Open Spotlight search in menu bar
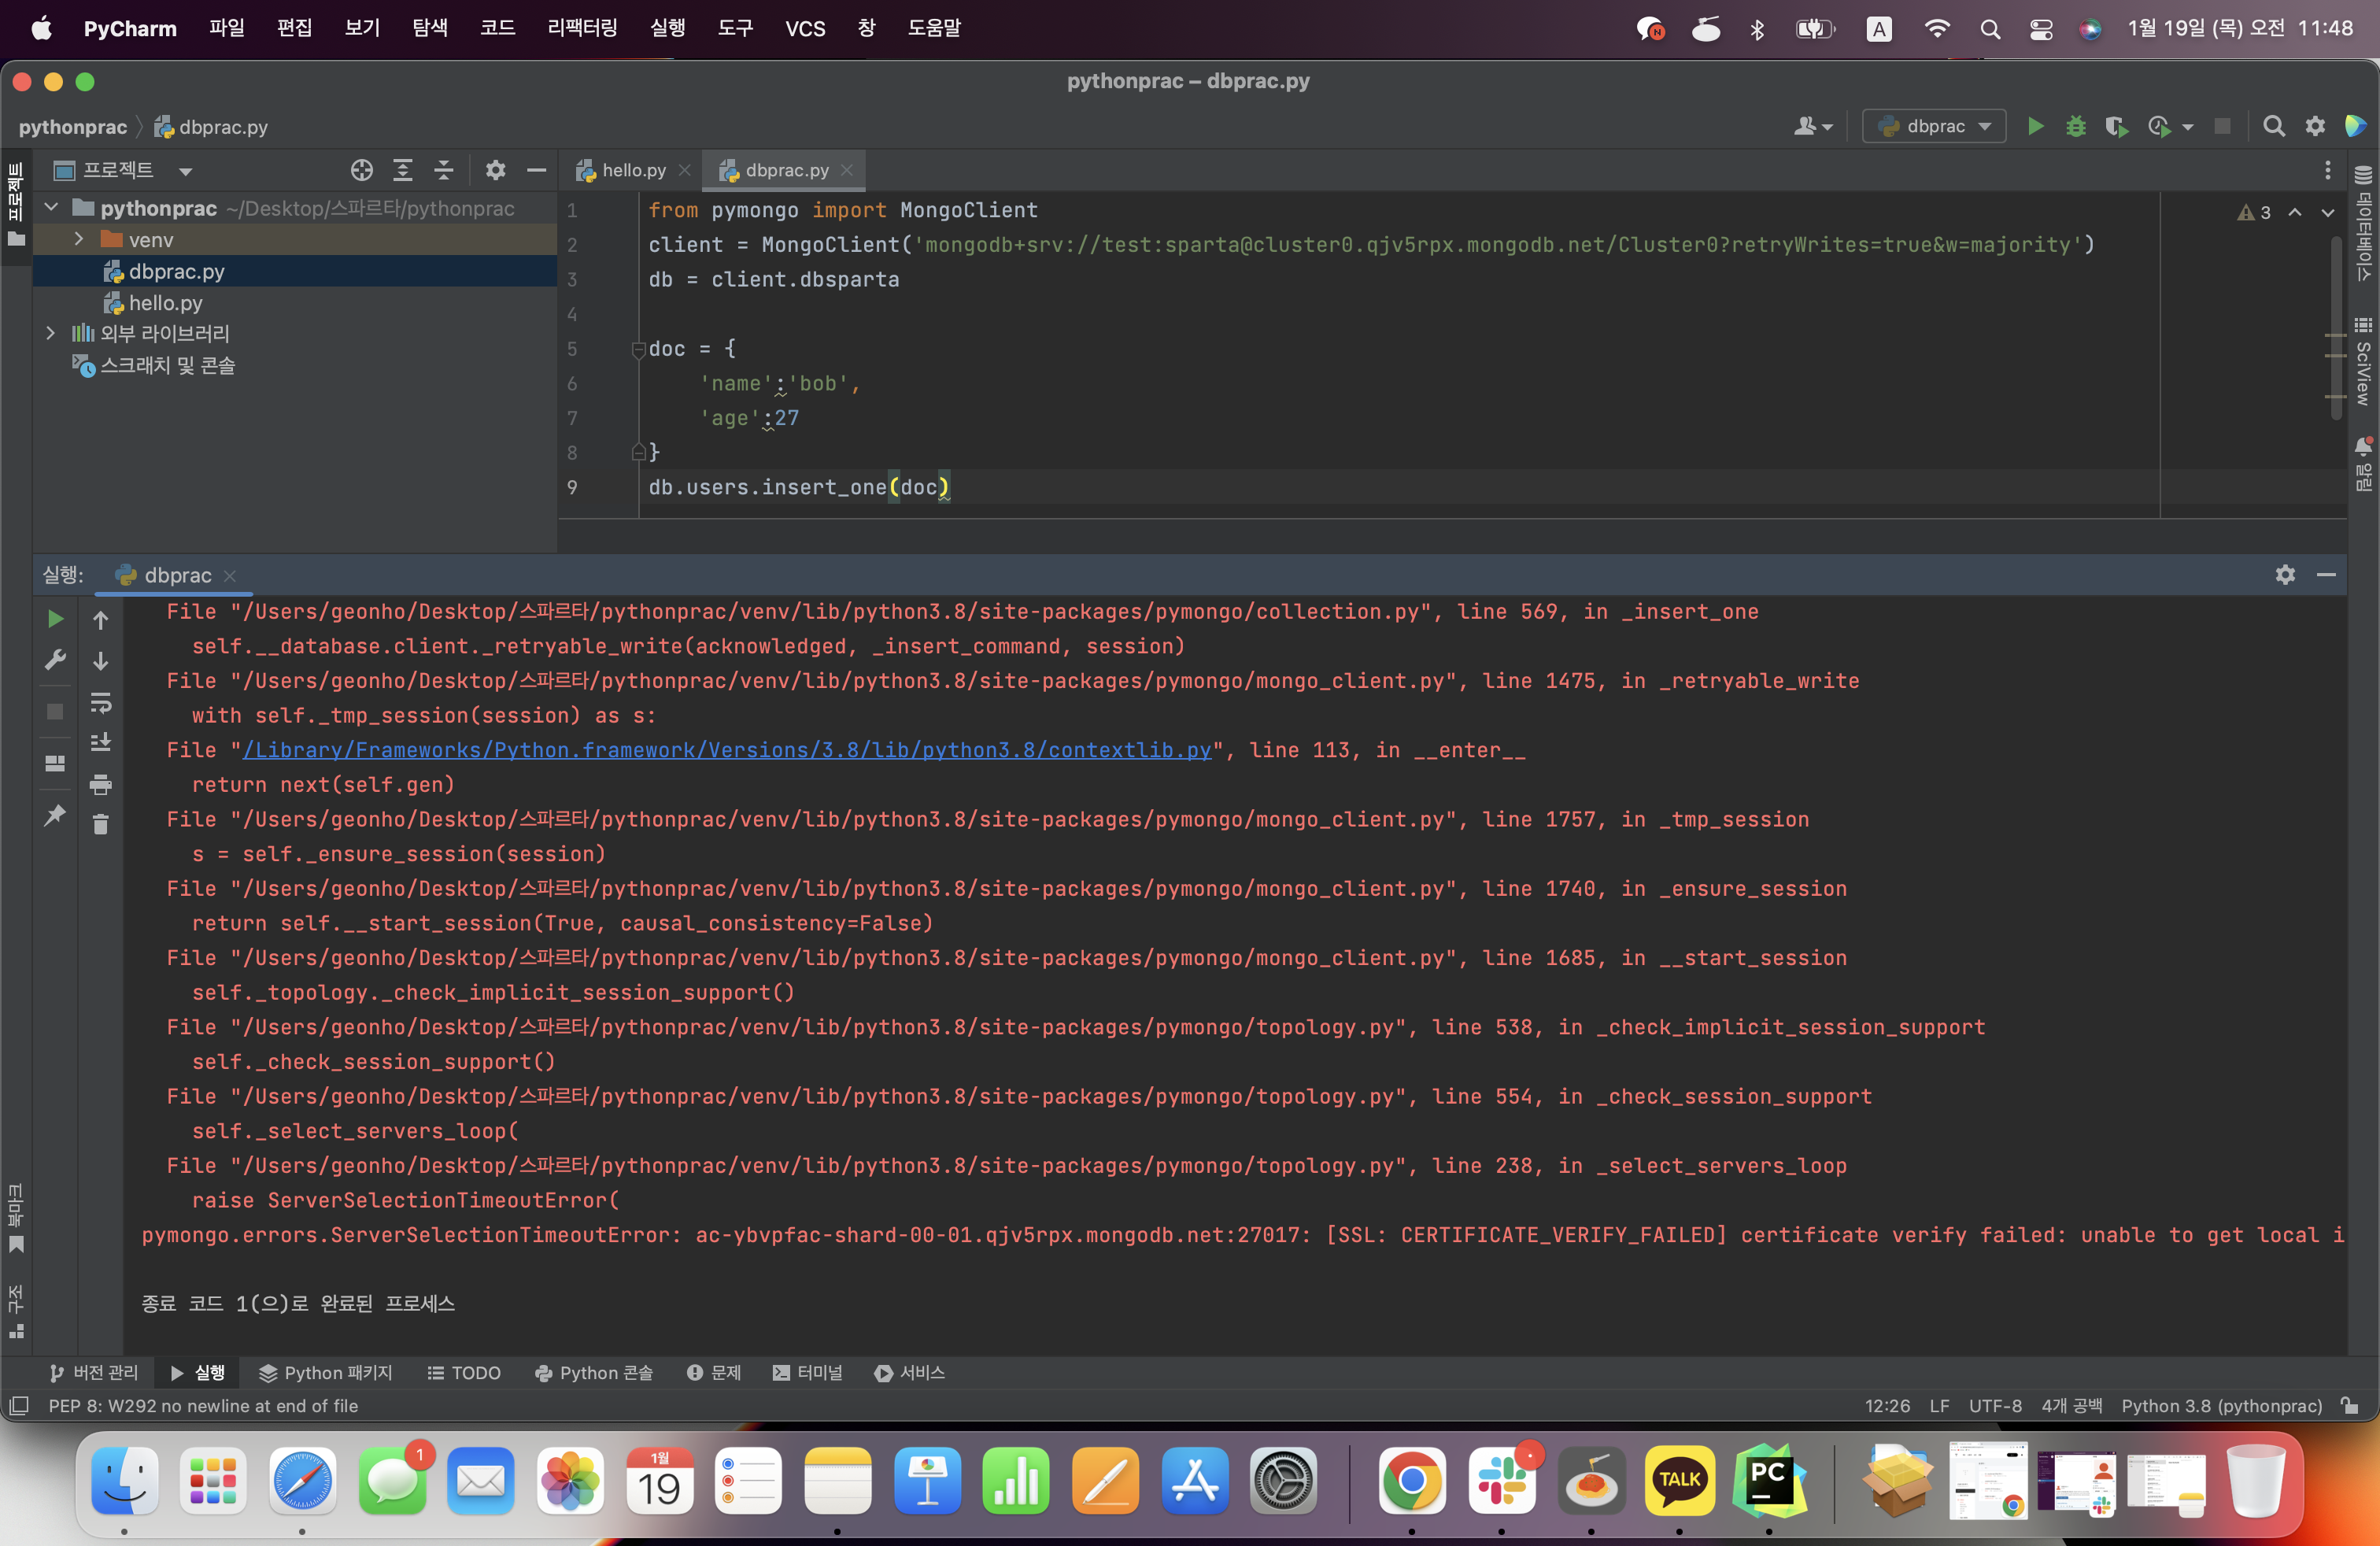 click(1990, 29)
